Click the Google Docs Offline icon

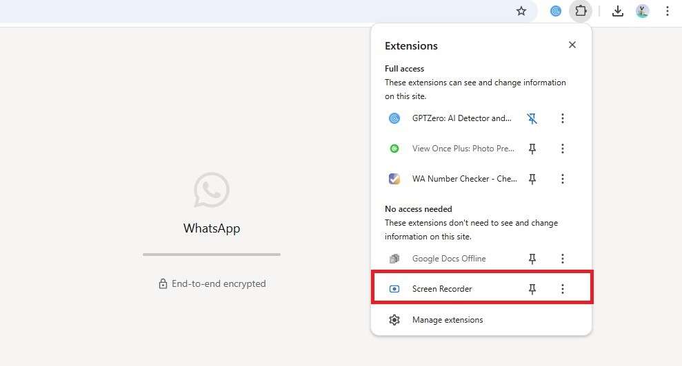[394, 259]
